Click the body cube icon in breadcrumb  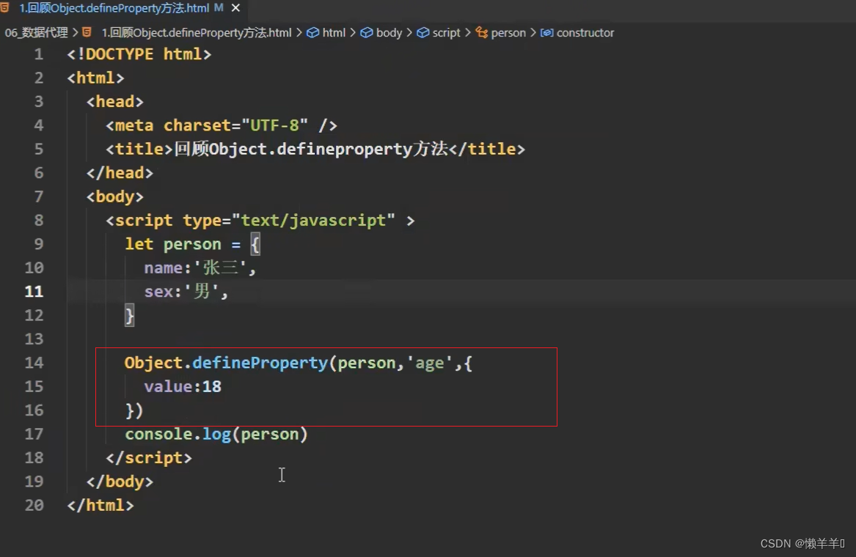pos(367,33)
